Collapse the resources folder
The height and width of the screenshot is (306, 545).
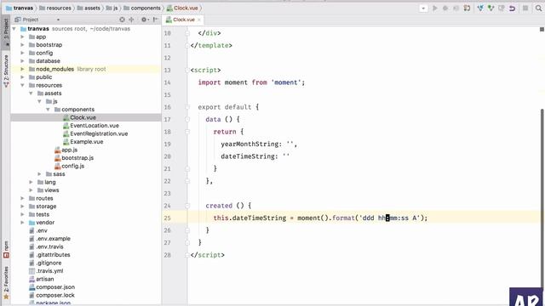point(22,85)
